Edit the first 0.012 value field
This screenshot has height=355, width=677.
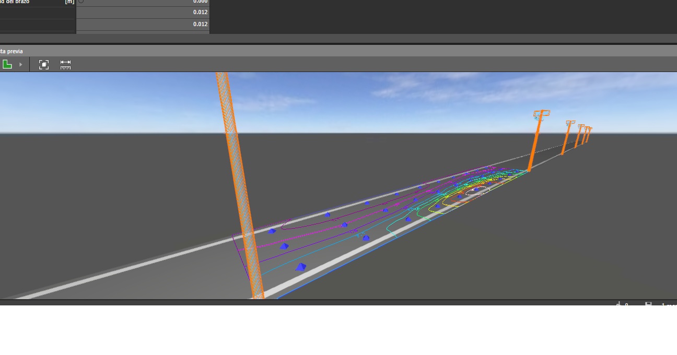(x=143, y=12)
